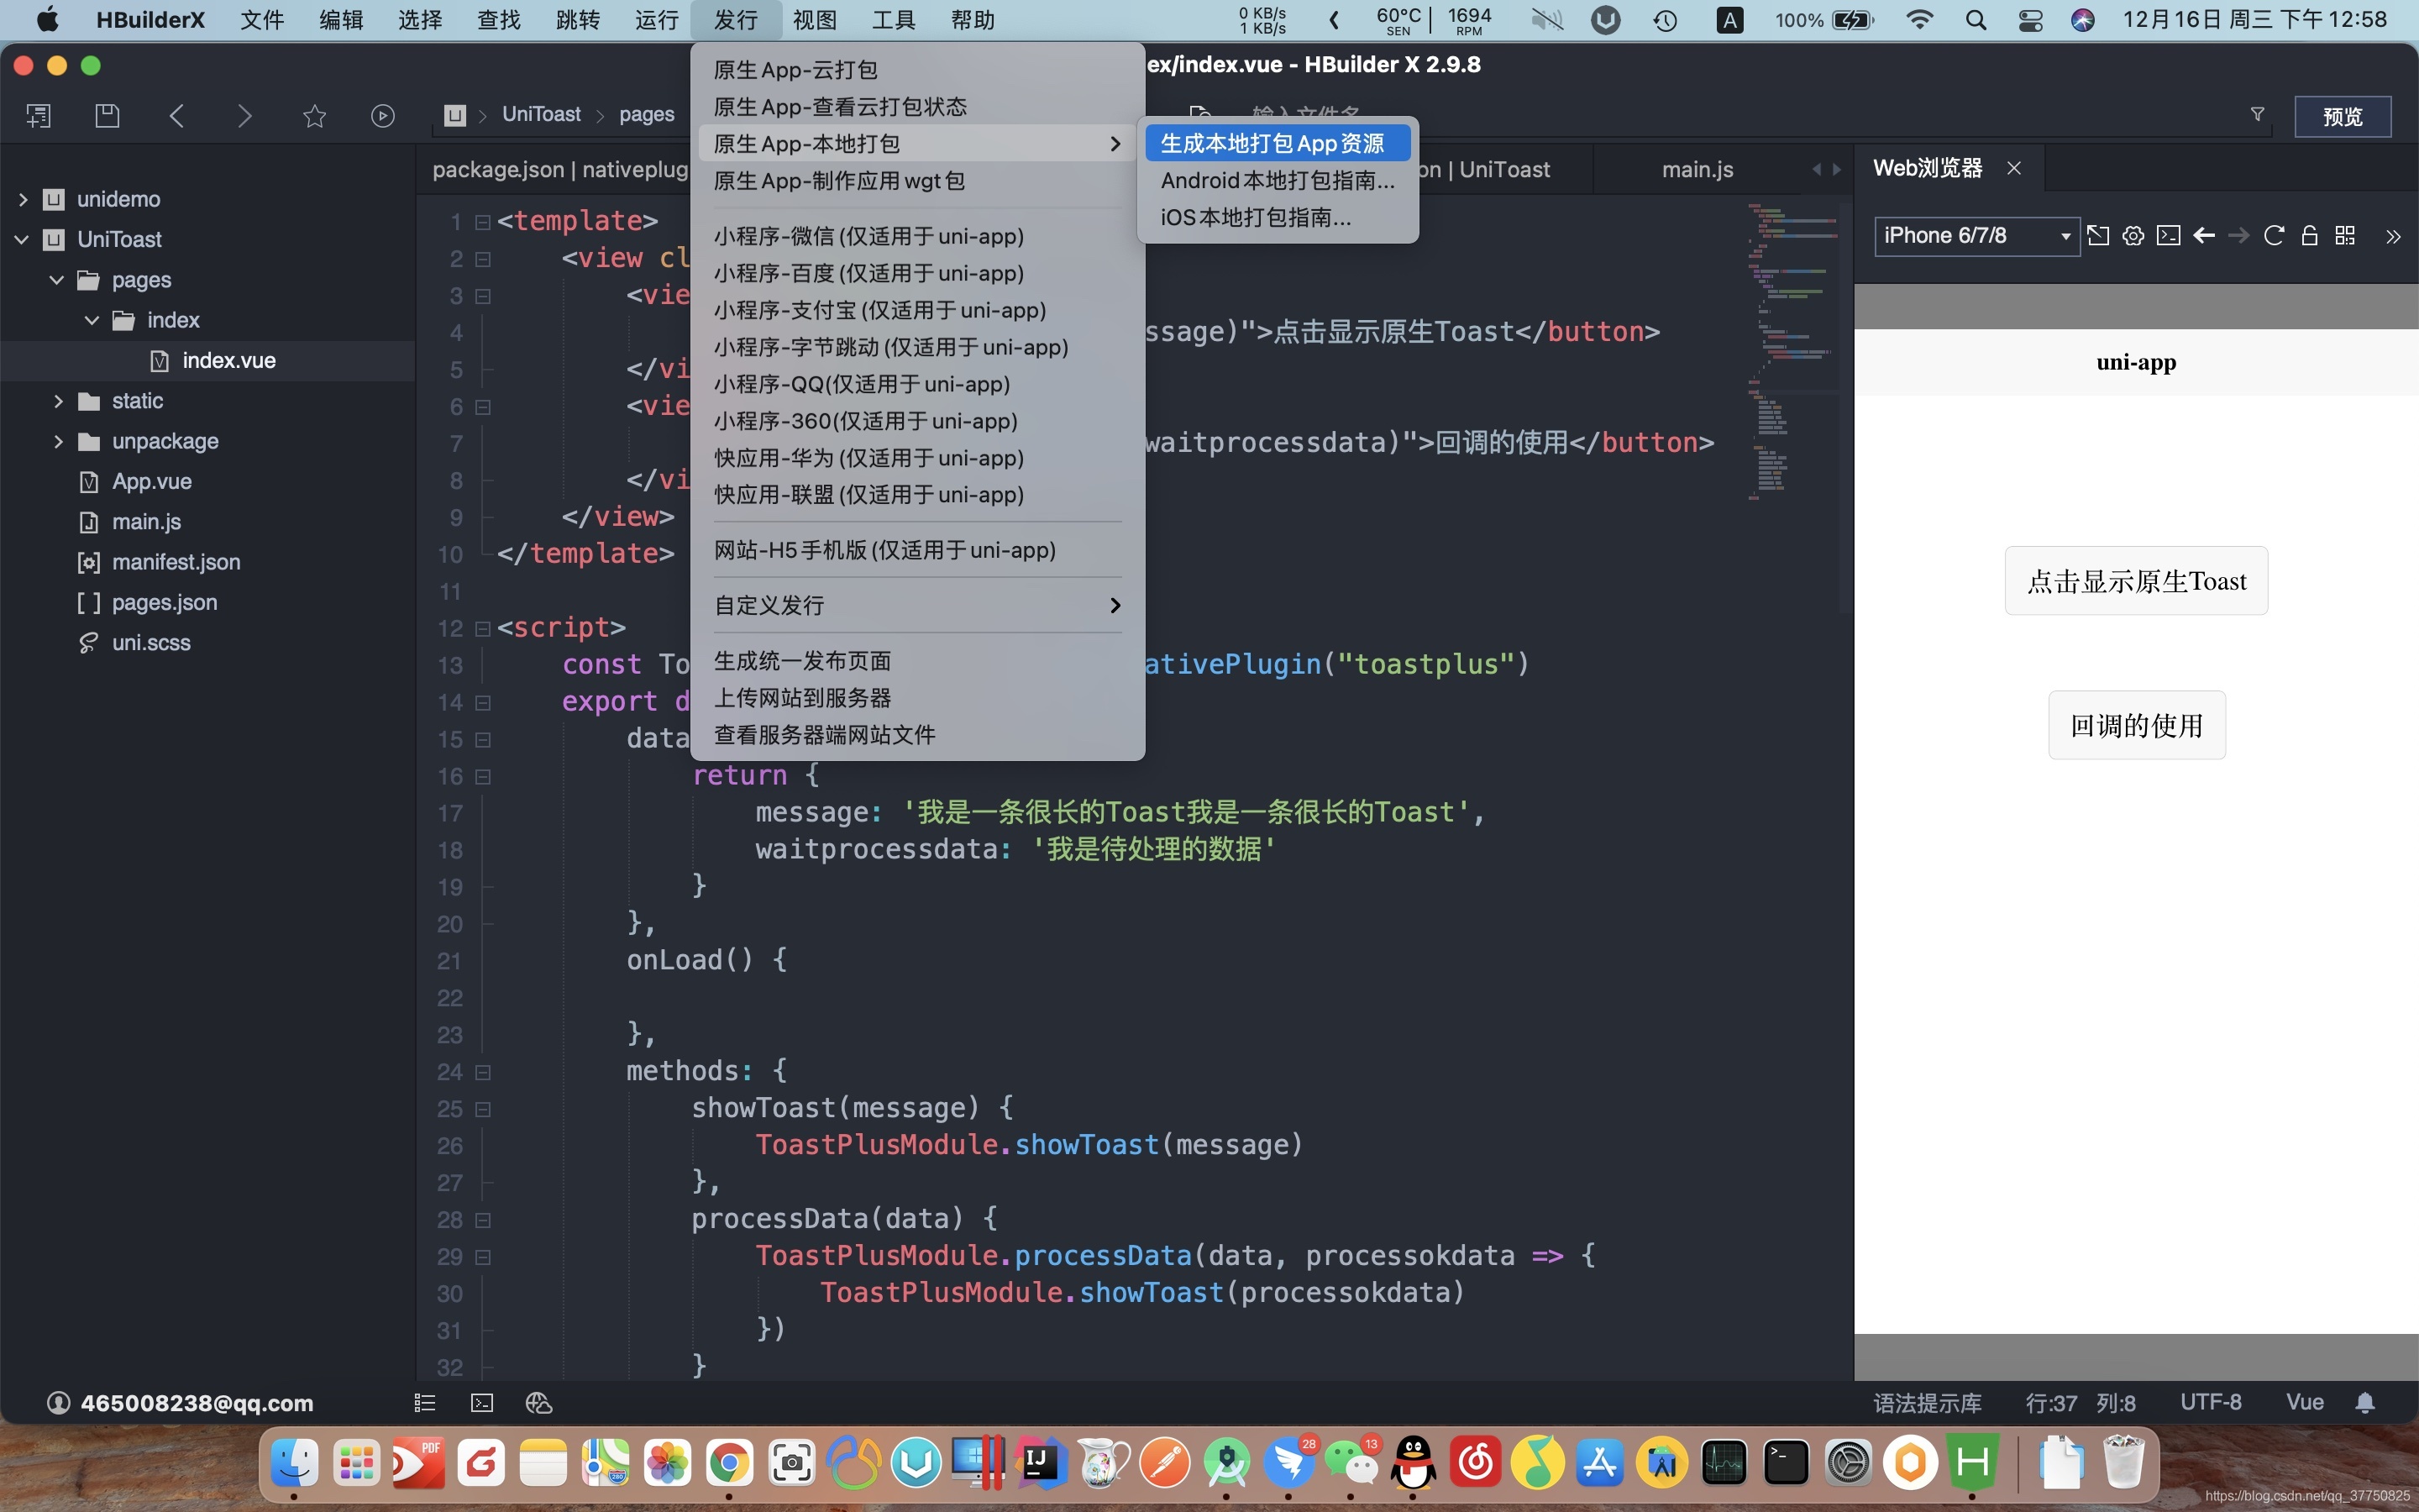This screenshot has height=1512, width=2419.
Task: Click the notification bell in status bar
Action: [2365, 1403]
